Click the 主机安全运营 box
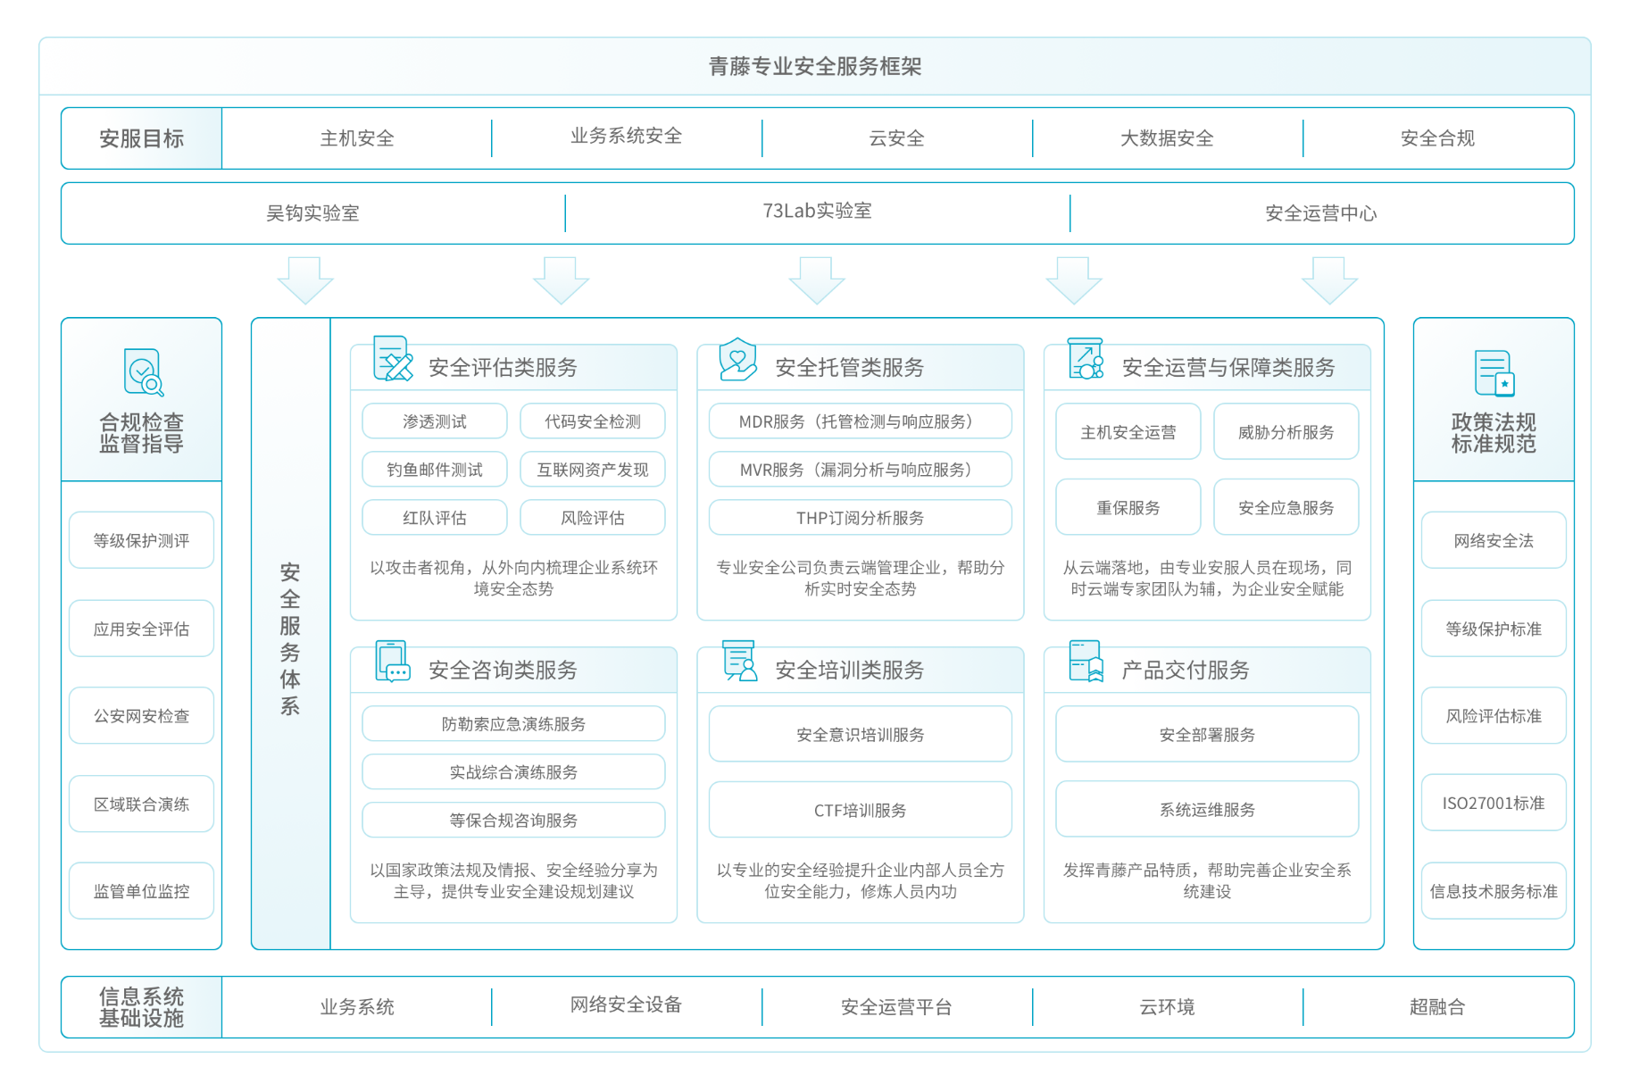The width and height of the screenshot is (1648, 1075). point(1128,432)
